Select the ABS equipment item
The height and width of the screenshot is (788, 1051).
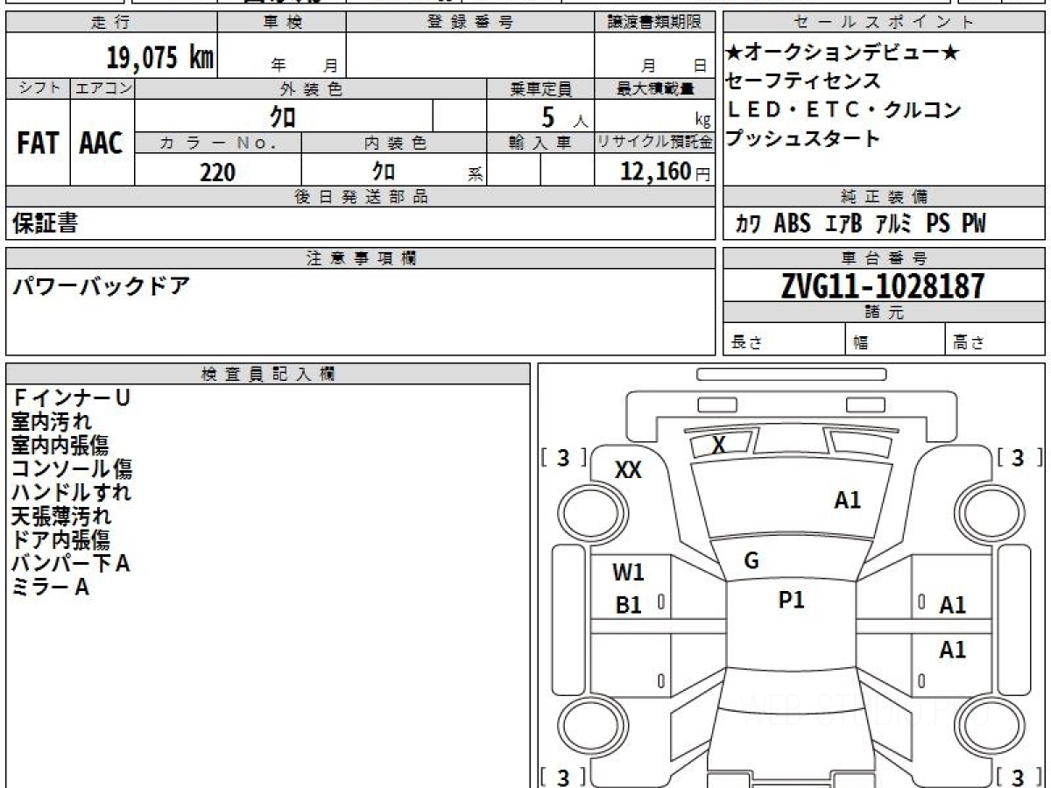(x=793, y=224)
